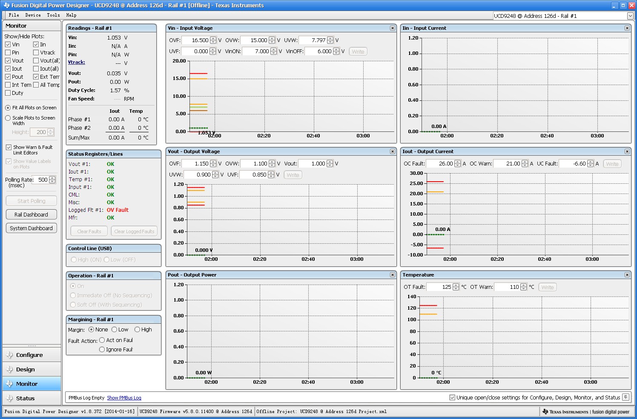Click the VinON value stepper arrows
The image size is (637, 419).
click(x=273, y=51)
